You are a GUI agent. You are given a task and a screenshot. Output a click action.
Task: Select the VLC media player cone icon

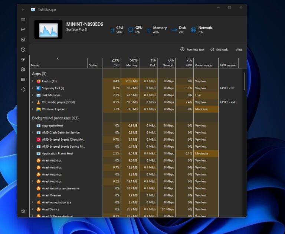pyautogui.click(x=38, y=102)
